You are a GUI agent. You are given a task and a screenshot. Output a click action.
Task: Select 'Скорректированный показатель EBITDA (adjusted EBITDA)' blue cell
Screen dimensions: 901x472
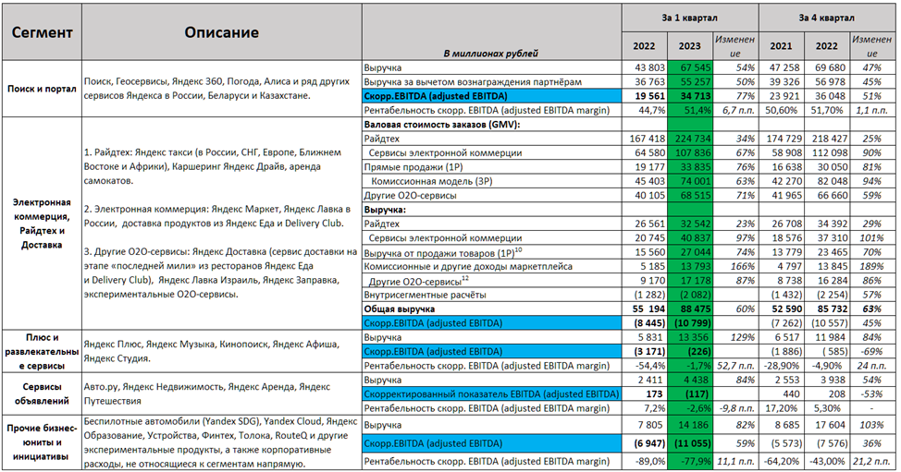(x=491, y=394)
